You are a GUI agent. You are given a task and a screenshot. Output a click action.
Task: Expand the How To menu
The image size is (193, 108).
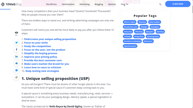pyautogui.click(x=124, y=4)
